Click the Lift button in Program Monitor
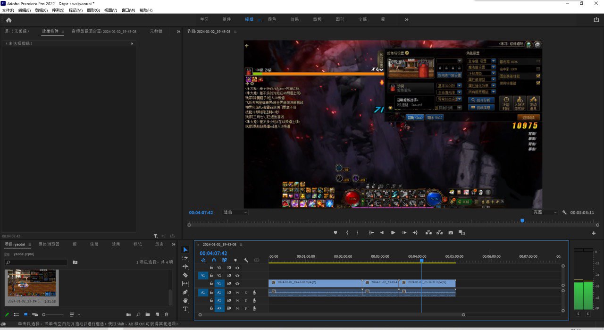 tap(428, 233)
